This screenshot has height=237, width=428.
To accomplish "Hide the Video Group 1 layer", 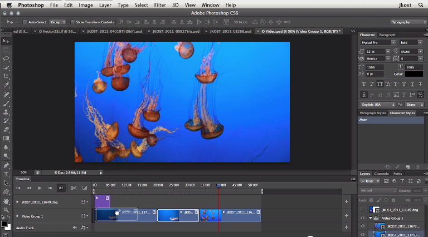I will [363, 218].
